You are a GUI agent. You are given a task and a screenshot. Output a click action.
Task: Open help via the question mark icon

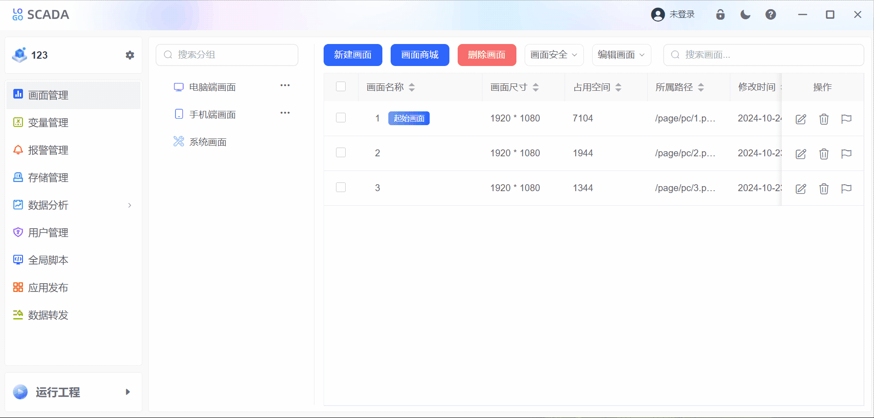(x=771, y=15)
